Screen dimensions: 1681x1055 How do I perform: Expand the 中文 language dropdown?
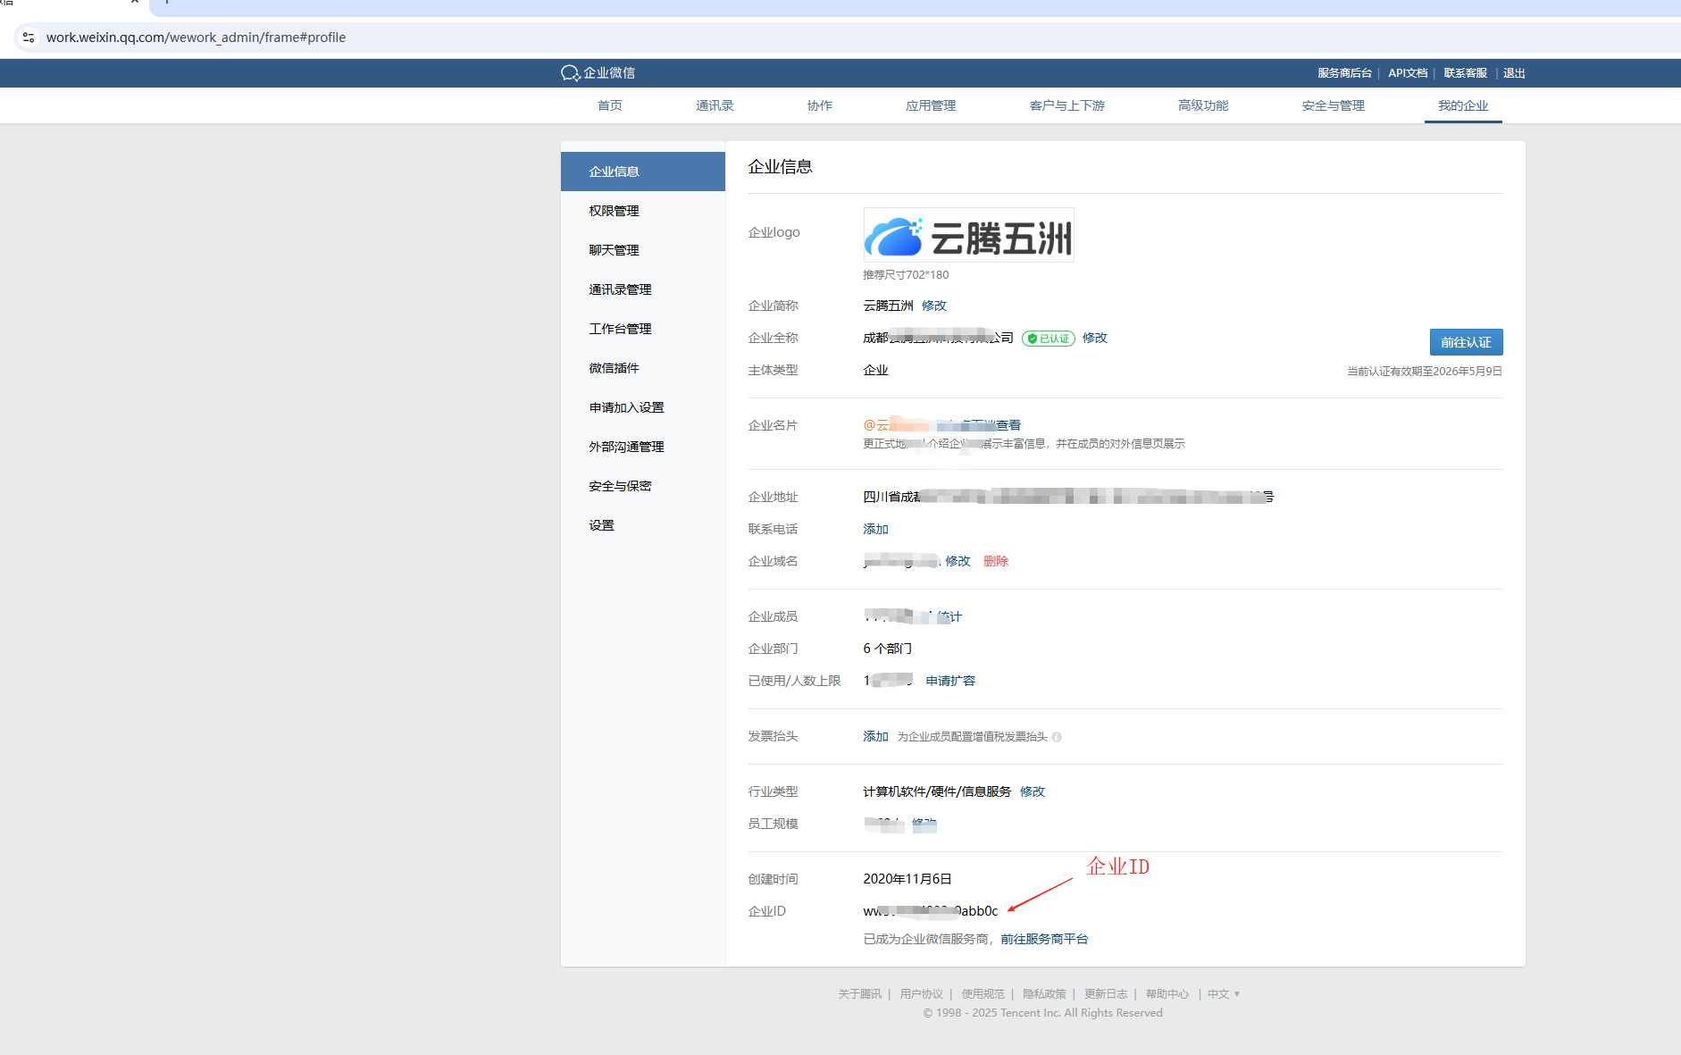click(x=1224, y=994)
